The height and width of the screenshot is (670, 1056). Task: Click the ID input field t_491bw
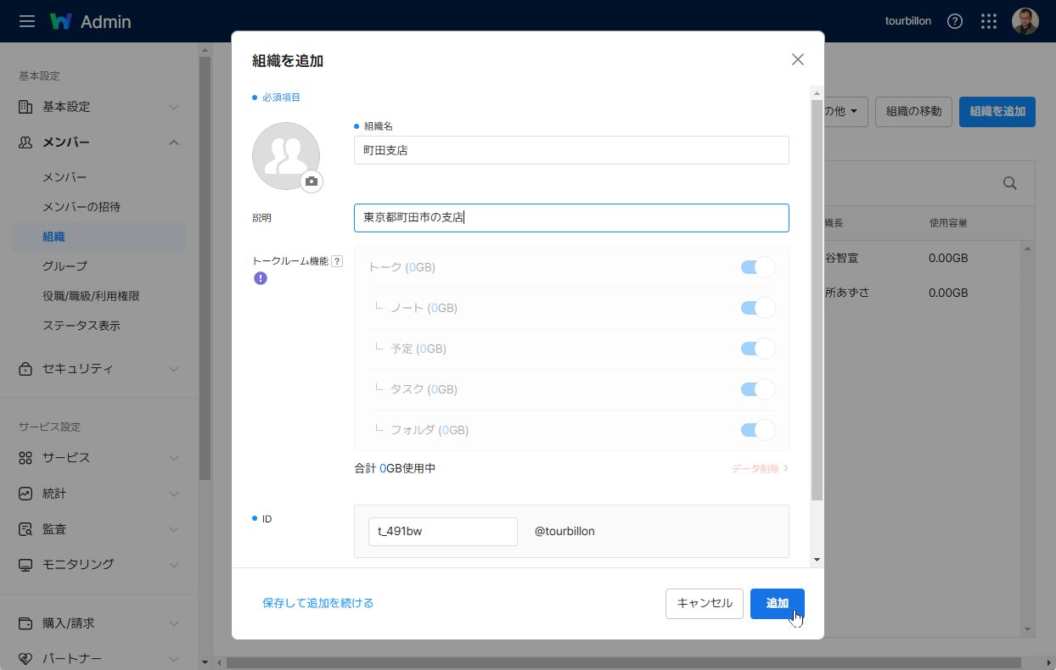point(443,532)
